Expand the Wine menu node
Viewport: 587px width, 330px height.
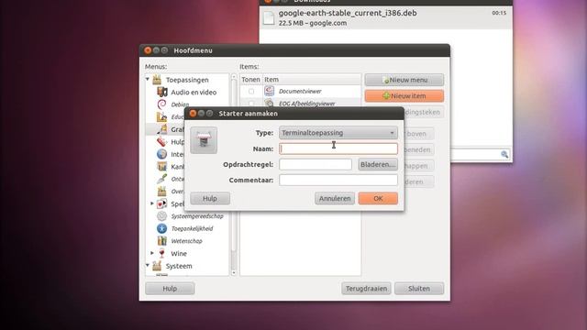click(152, 253)
